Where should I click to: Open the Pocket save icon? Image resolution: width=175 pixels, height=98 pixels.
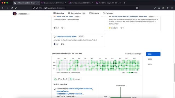tap(154, 8)
